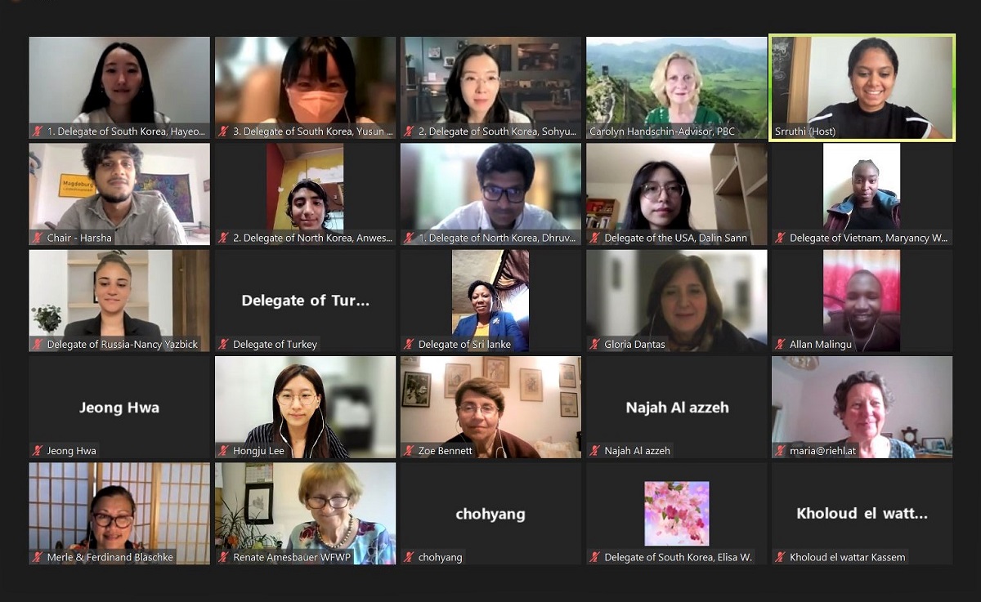Click muted mic icon by Hongju Lee
The height and width of the screenshot is (602, 981).
point(222,451)
